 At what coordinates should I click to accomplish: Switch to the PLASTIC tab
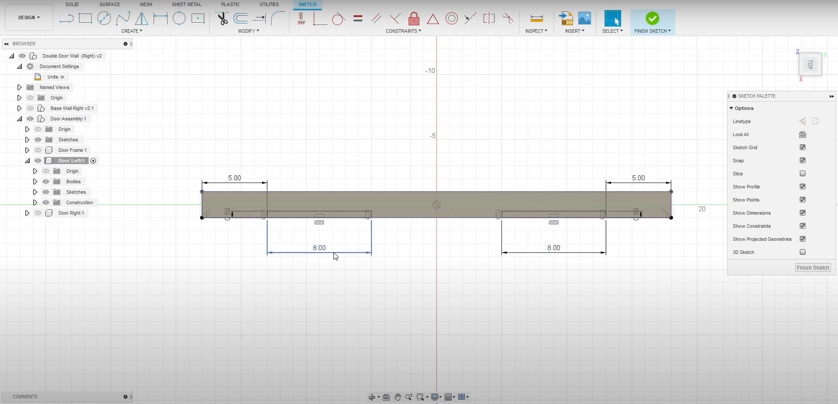tap(230, 4)
